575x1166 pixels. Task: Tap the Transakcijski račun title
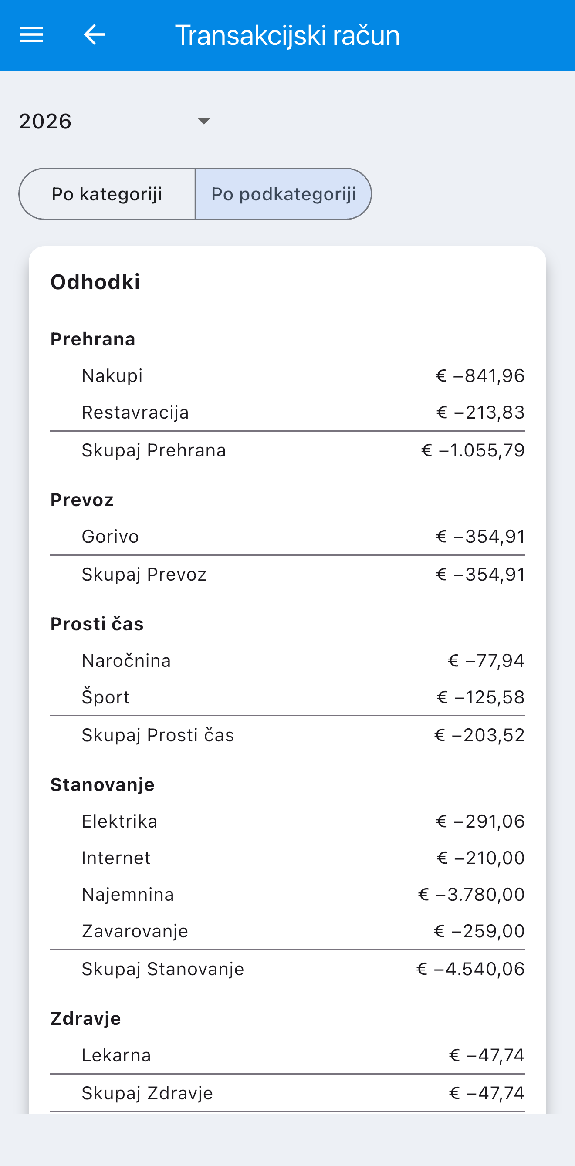[287, 35]
